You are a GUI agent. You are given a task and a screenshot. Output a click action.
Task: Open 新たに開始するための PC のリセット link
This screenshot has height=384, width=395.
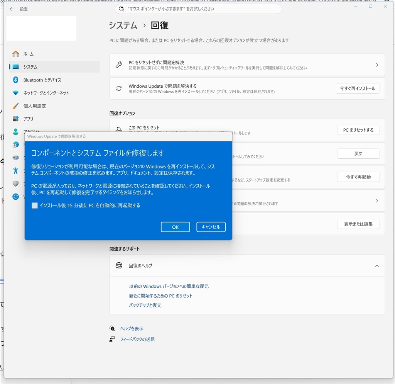tap(160, 296)
